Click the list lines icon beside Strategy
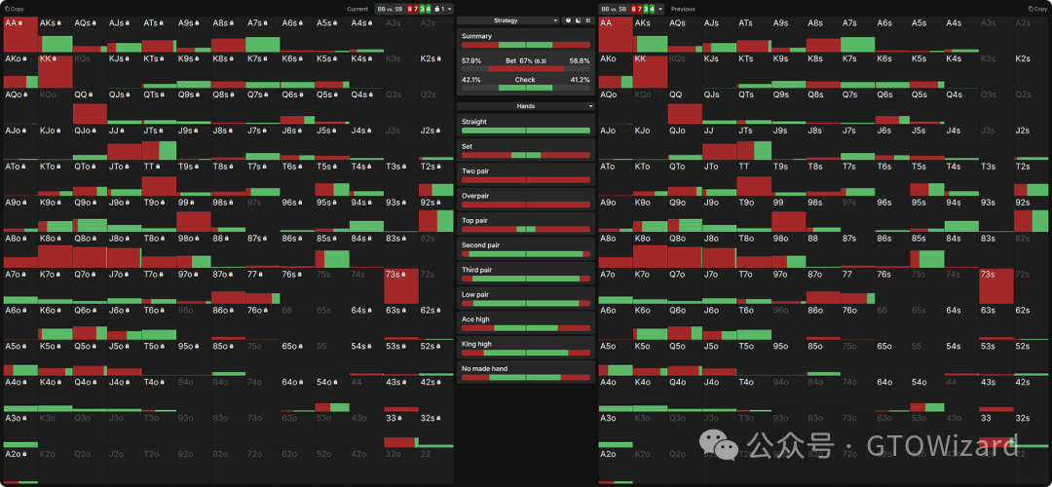Screen dimensions: 1052x487 [588, 19]
